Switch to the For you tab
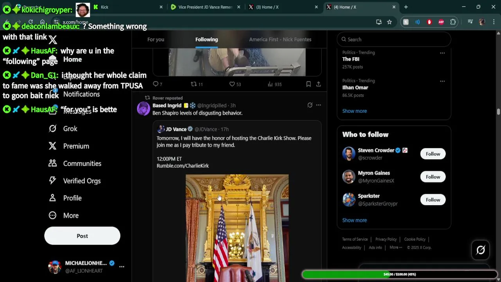The image size is (501, 282). point(156,39)
